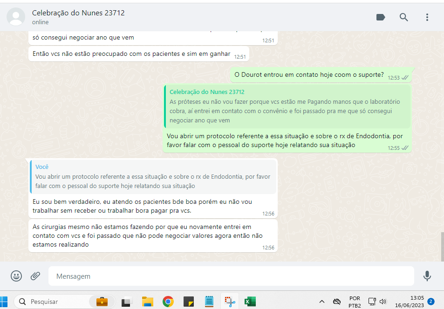444x309 pixels.
Task: Click the quoted 'Você' reply preview
Action: 153,176
